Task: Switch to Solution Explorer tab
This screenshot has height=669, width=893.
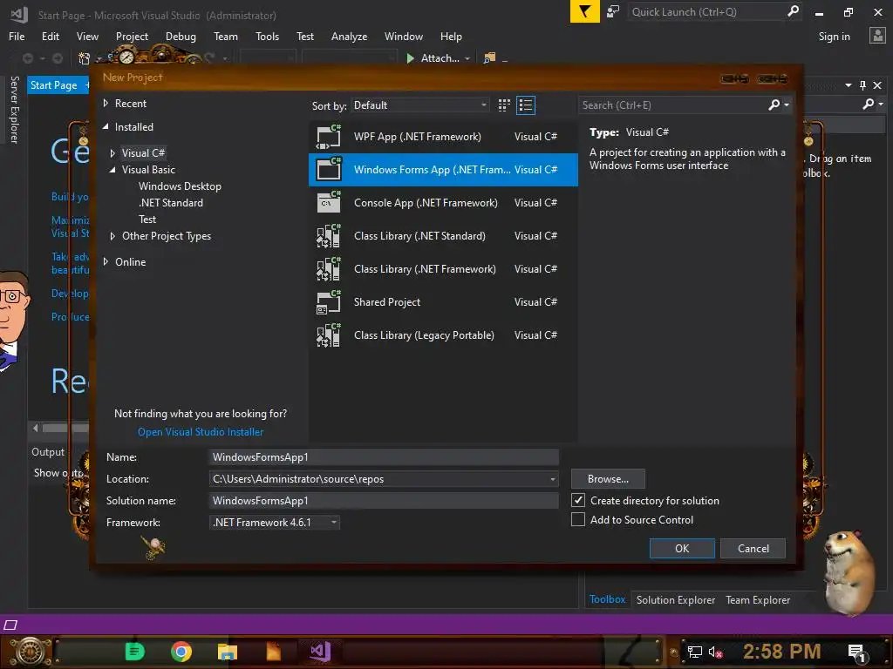Action: (x=676, y=599)
